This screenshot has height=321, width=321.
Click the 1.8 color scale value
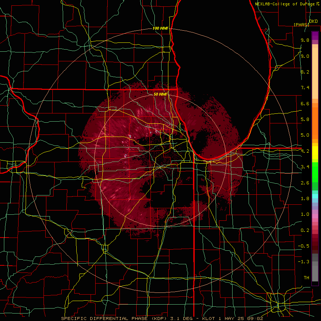point(305,198)
